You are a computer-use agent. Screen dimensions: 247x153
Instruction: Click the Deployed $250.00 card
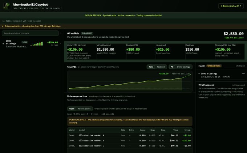point(200,51)
